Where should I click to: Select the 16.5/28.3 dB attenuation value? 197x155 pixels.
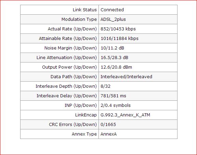(x=114, y=58)
